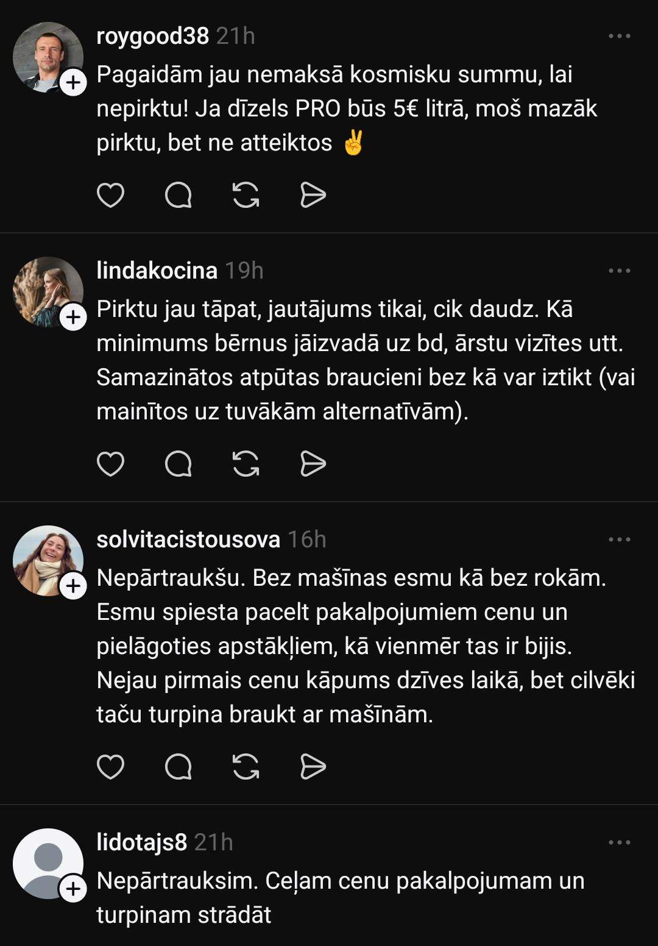Follow lindakocina with the plus badge
This screenshot has width=658, height=946.
tap(73, 317)
